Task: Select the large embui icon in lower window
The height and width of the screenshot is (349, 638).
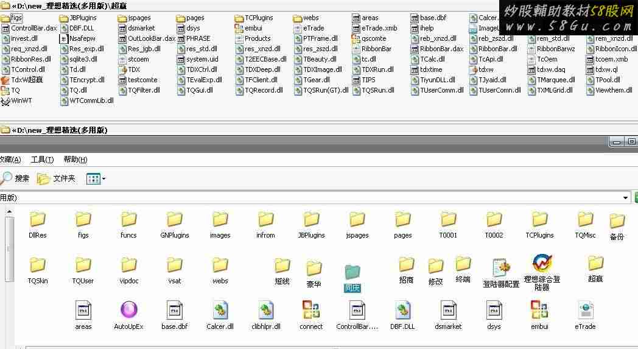Action: [x=539, y=316]
